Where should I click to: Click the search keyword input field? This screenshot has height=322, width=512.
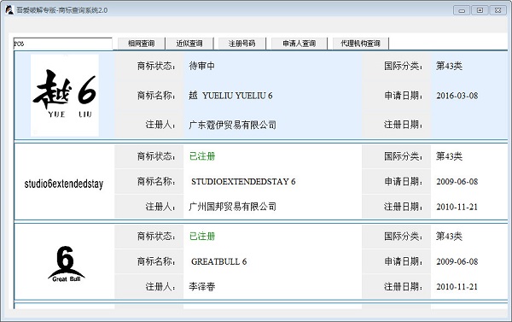click(62, 44)
